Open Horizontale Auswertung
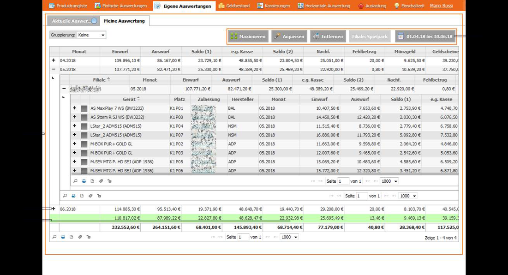 [323, 6]
